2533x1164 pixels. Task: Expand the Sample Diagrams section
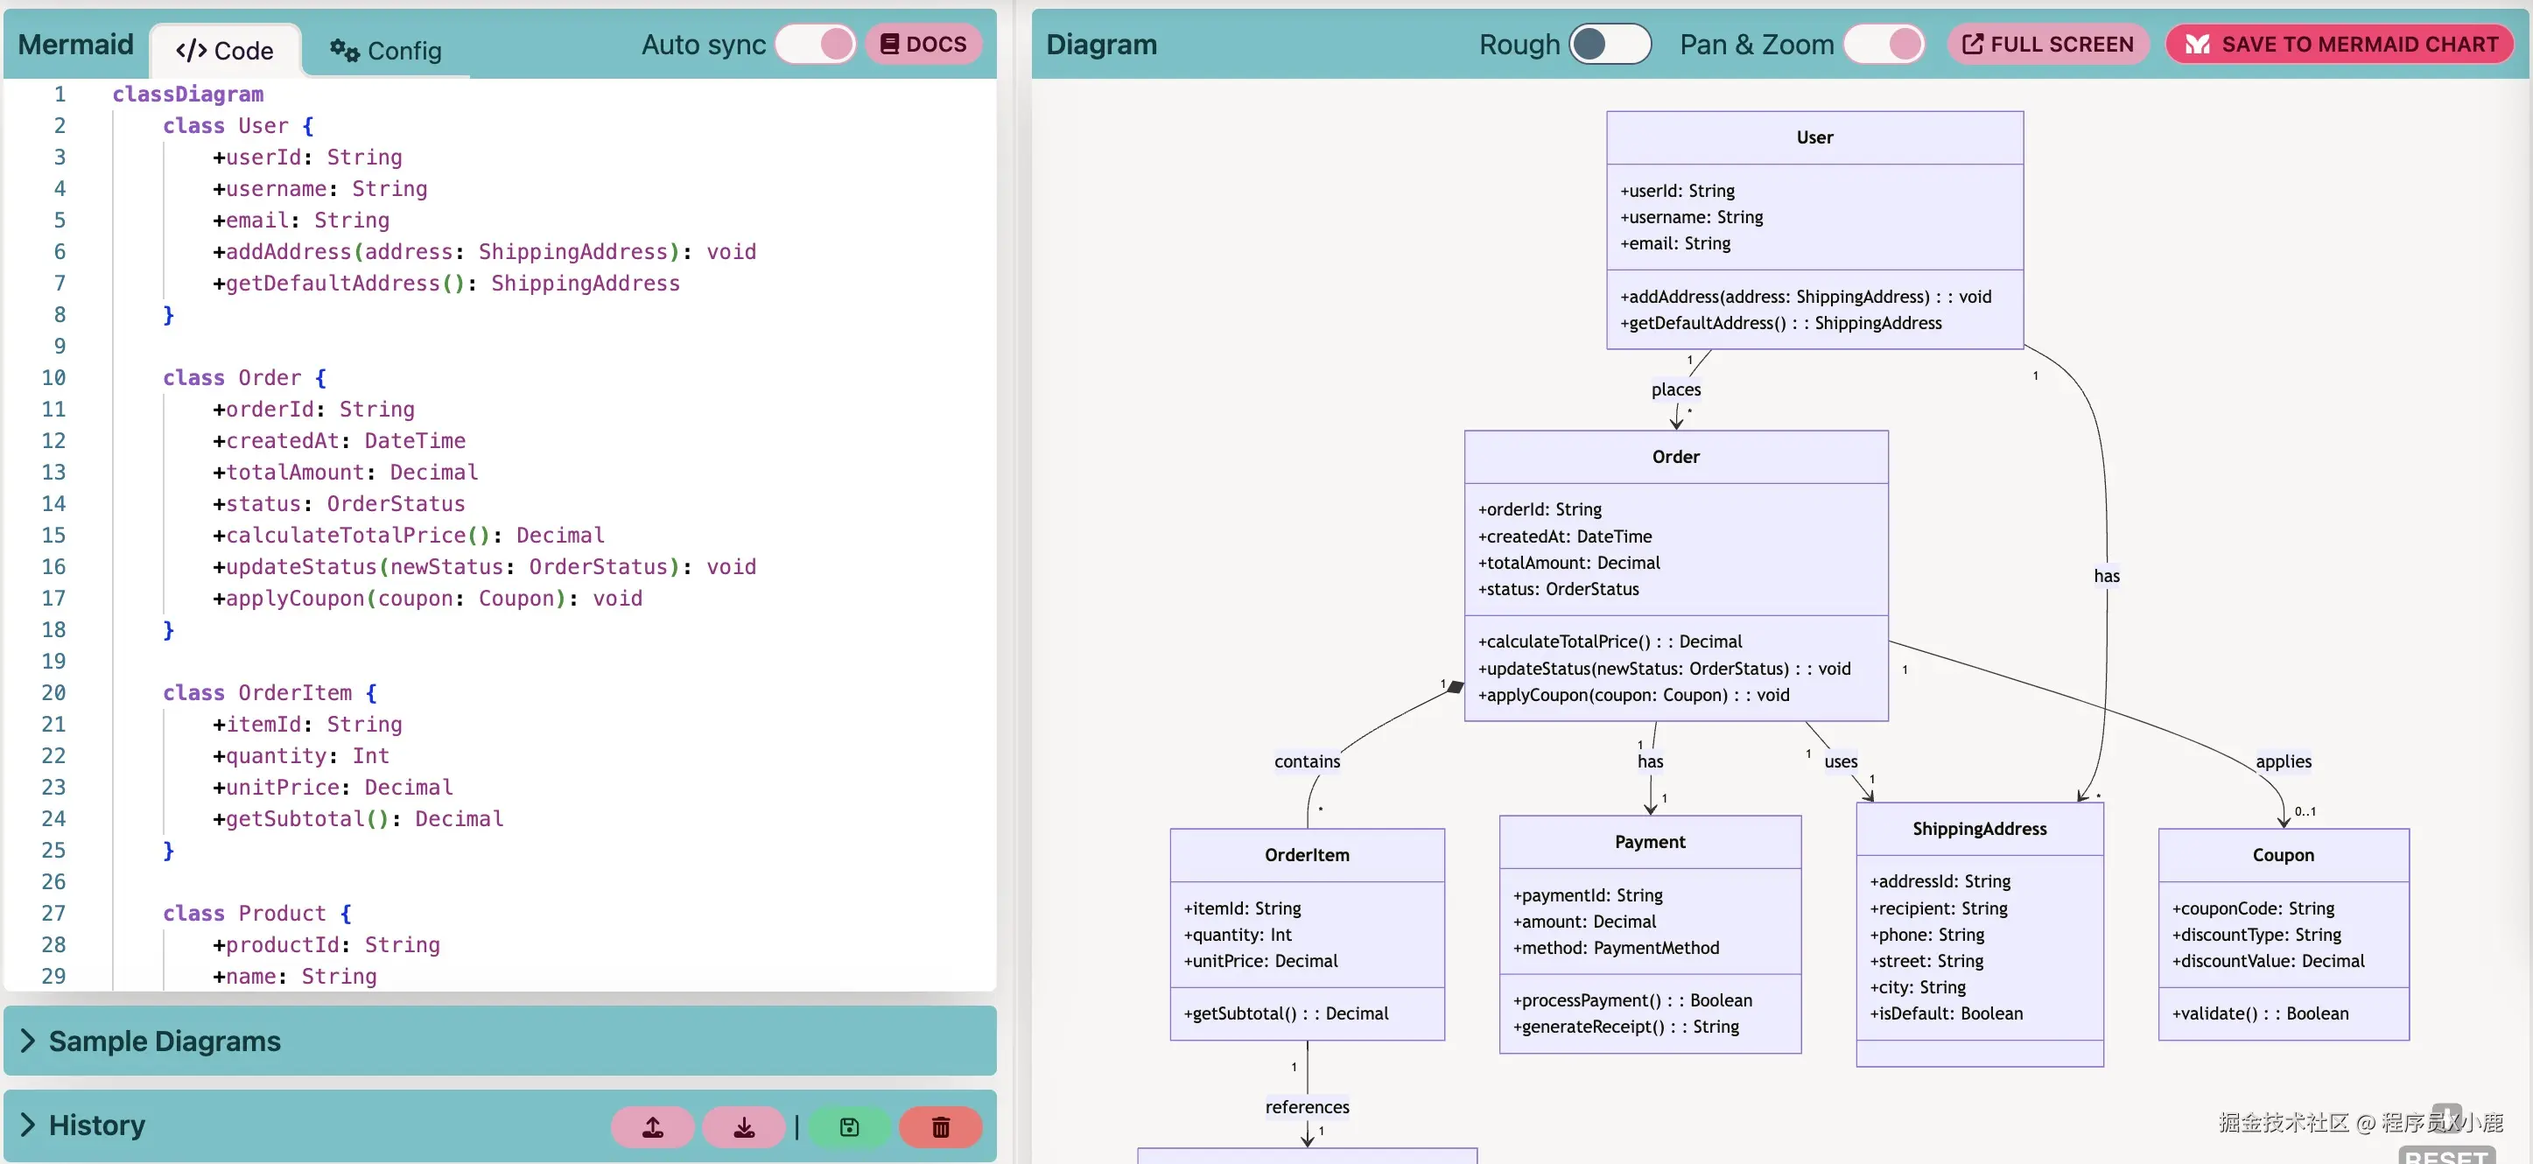pyautogui.click(x=165, y=1040)
